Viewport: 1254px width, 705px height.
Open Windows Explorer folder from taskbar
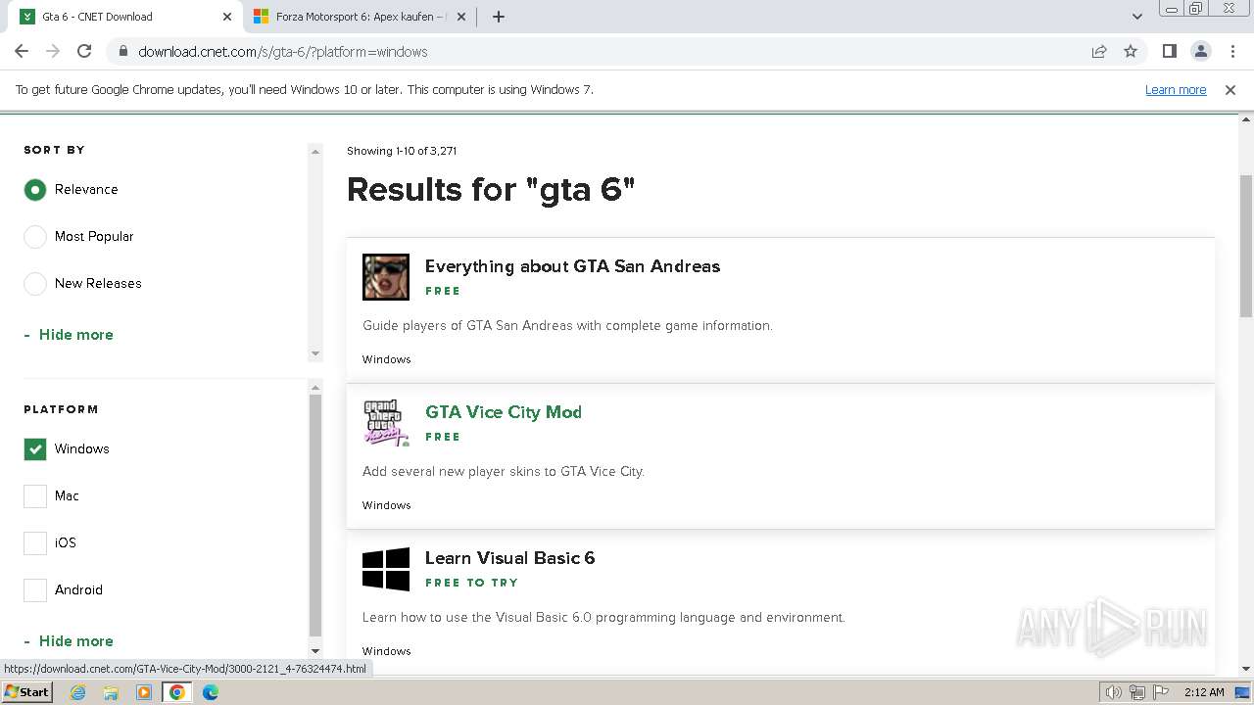click(111, 692)
